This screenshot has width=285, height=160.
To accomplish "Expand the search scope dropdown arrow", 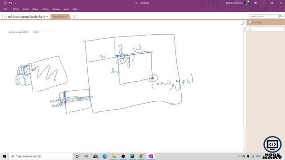I will (283, 16).
